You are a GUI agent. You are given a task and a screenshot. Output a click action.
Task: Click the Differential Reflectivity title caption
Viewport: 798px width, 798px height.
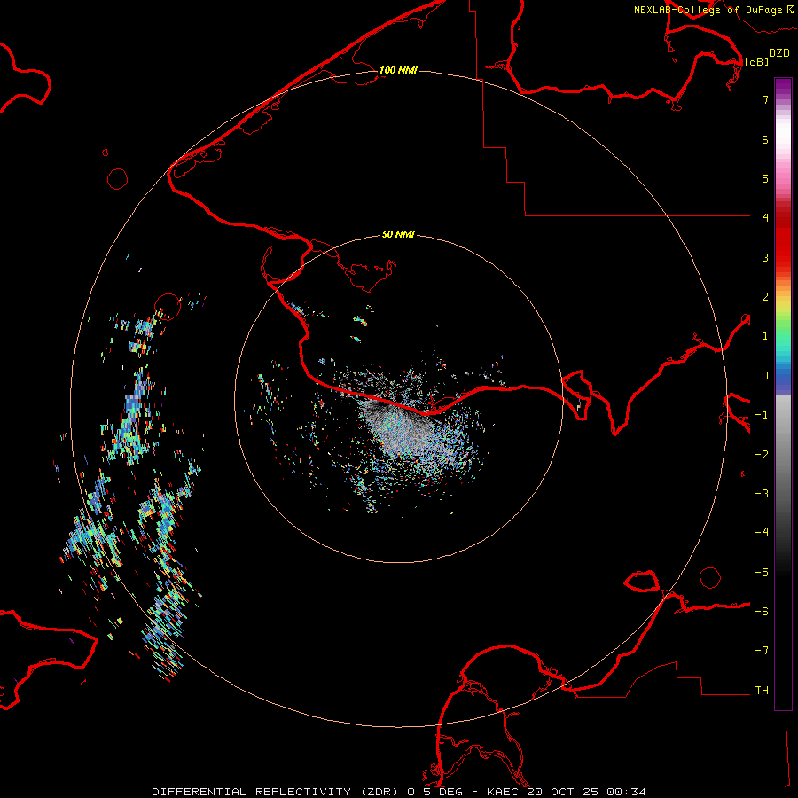[x=399, y=792]
